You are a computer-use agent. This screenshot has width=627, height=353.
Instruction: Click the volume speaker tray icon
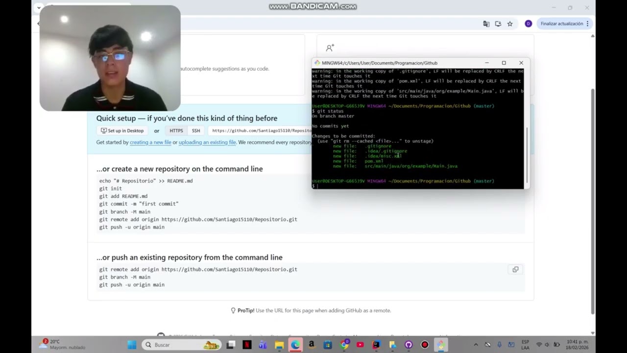tap(547, 345)
